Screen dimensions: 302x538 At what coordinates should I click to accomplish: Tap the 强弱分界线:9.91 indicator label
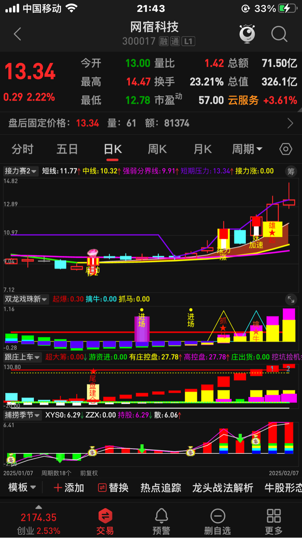pos(151,171)
